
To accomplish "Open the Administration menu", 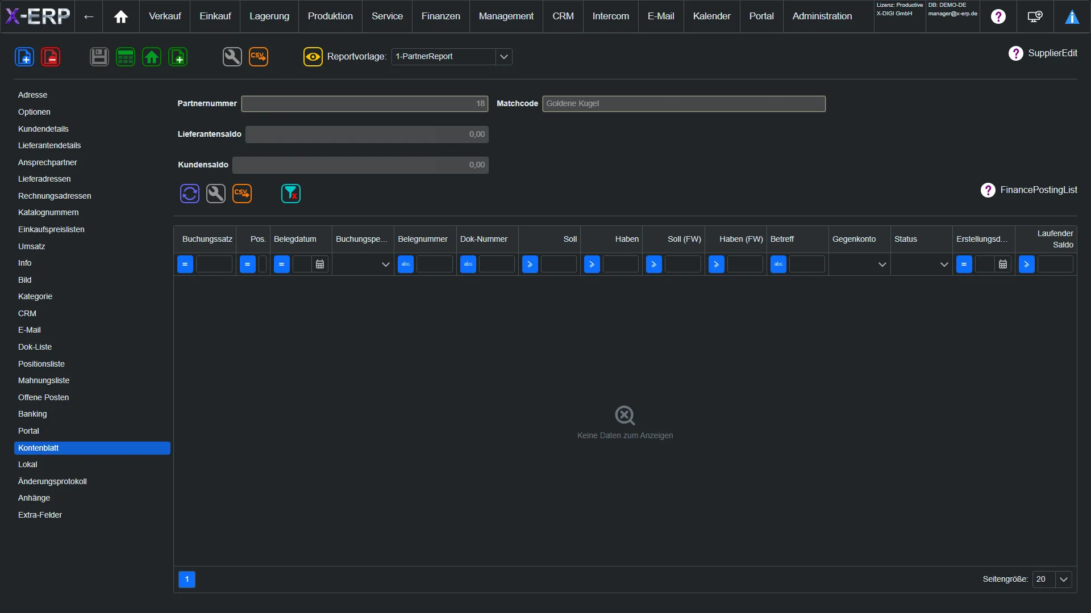I will [822, 16].
